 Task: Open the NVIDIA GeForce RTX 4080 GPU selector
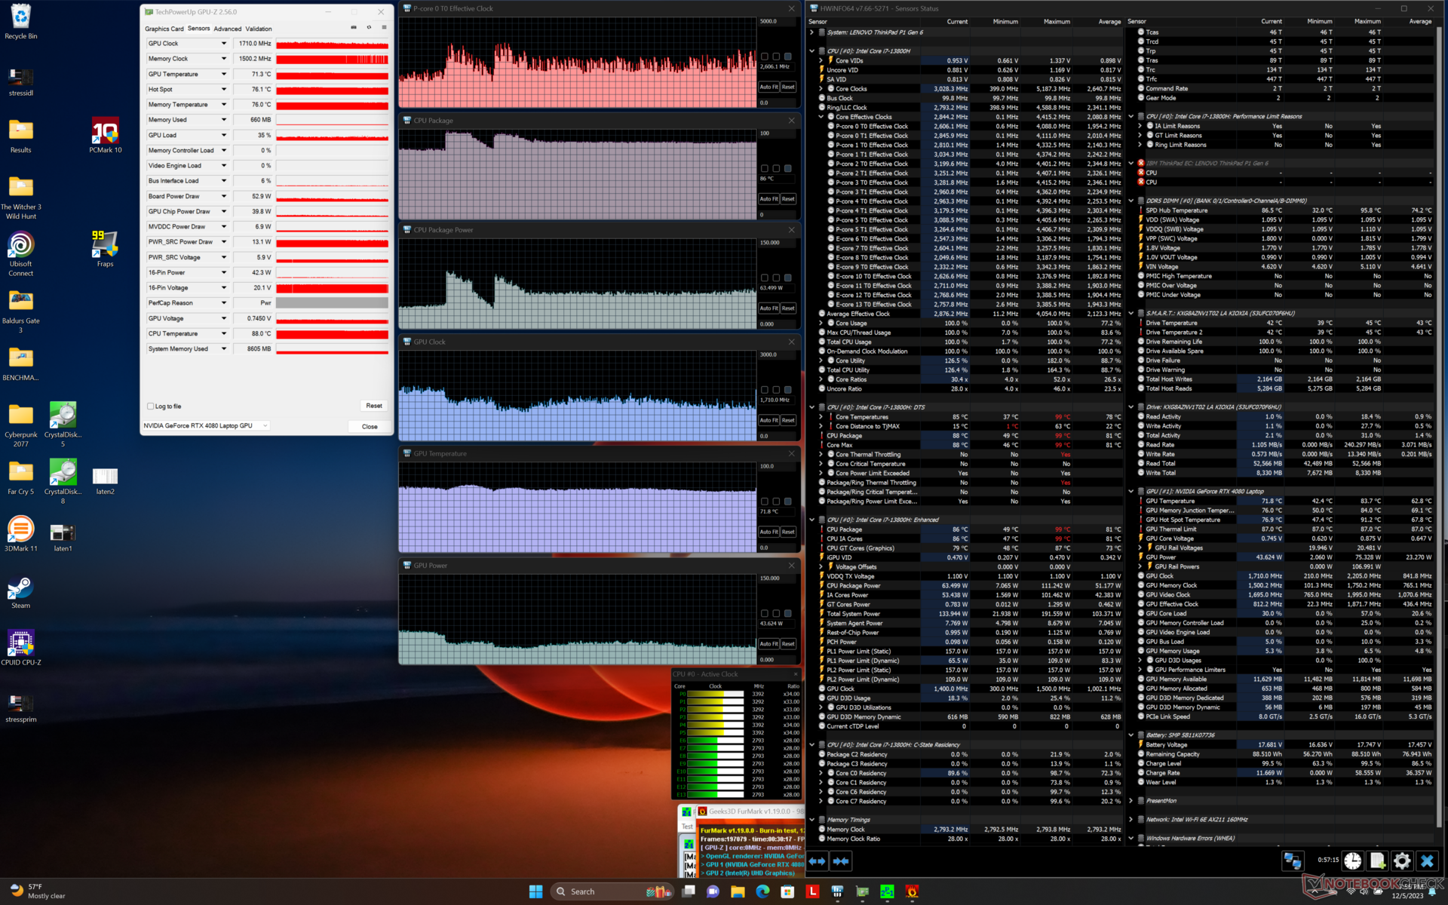(x=206, y=425)
